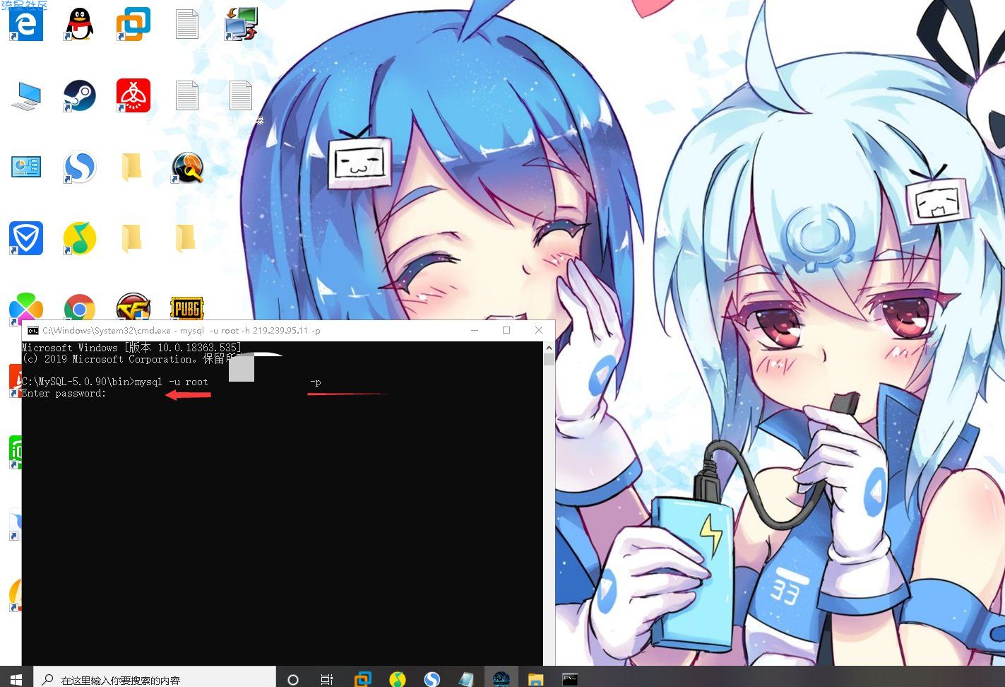Launch PUBG from the desktop
1005x687 pixels.
pos(186,308)
